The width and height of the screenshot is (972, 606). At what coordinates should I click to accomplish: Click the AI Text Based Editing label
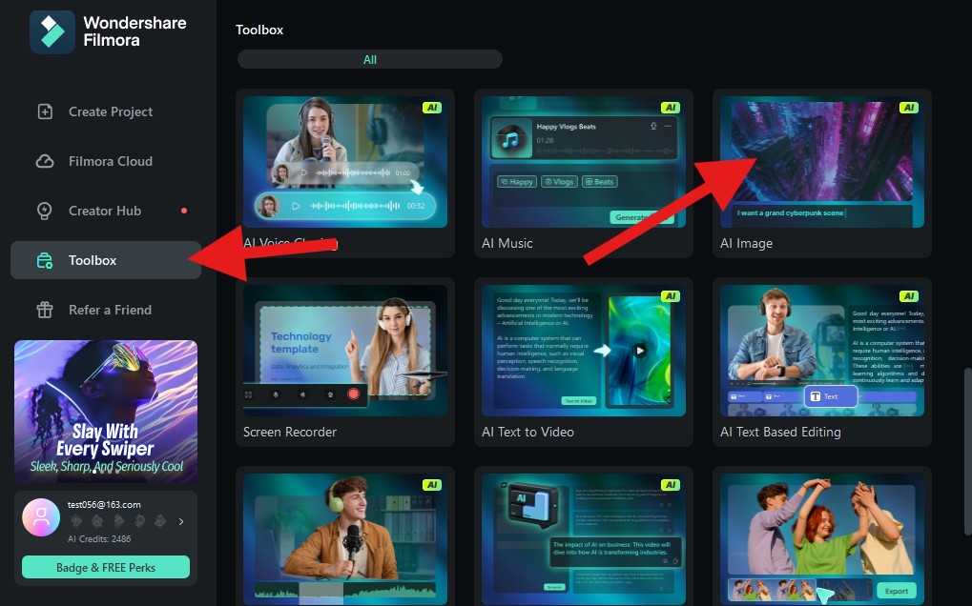click(x=780, y=432)
